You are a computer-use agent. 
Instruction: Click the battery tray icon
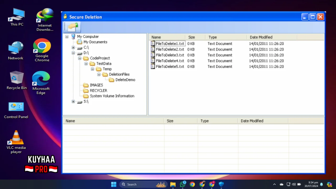tap(299, 184)
